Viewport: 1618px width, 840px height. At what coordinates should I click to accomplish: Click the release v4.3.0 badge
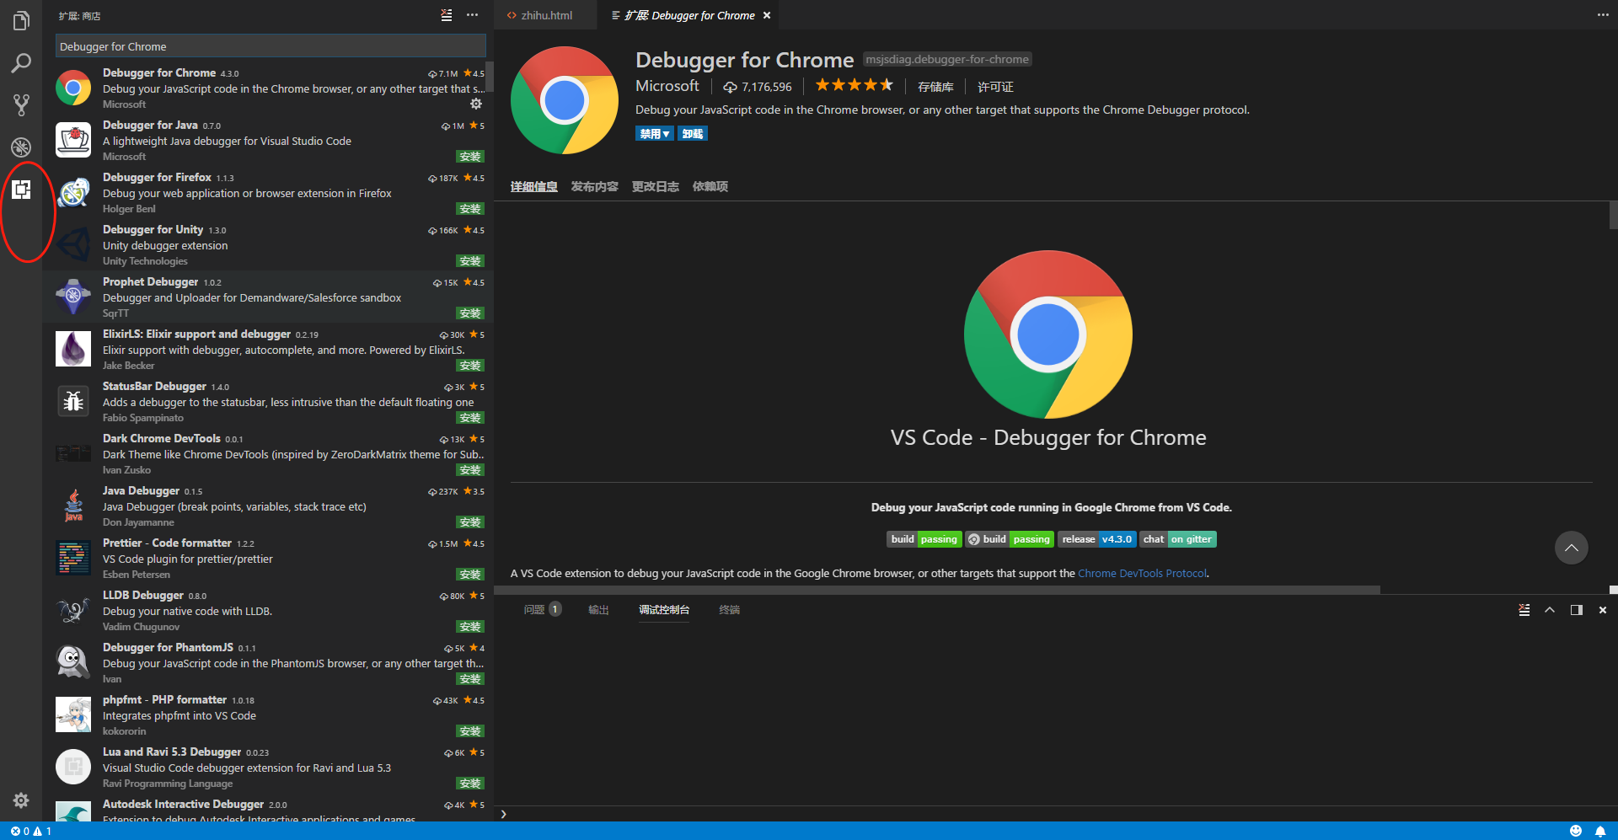(1097, 539)
